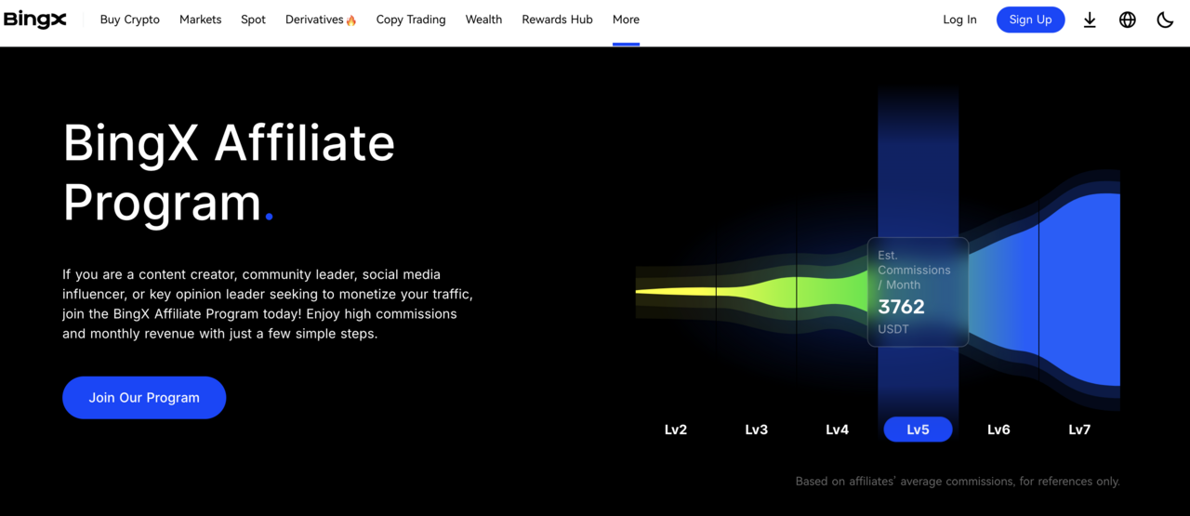Open the Wealth menu
This screenshot has height=516, width=1190.
click(x=484, y=20)
